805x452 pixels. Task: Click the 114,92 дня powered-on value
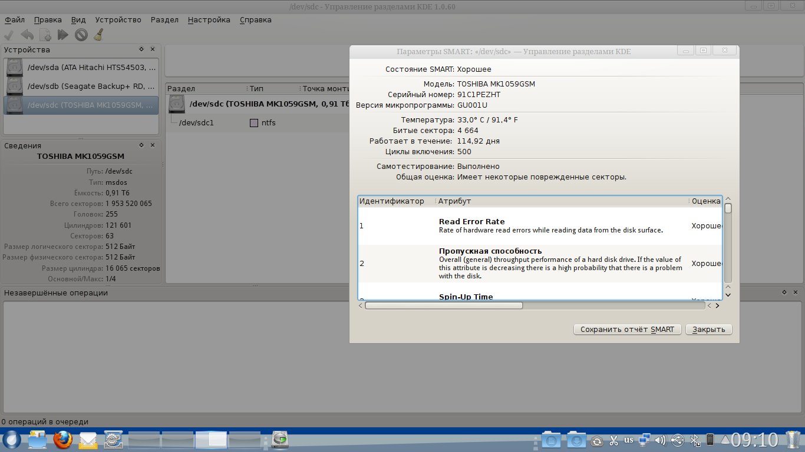(x=478, y=141)
